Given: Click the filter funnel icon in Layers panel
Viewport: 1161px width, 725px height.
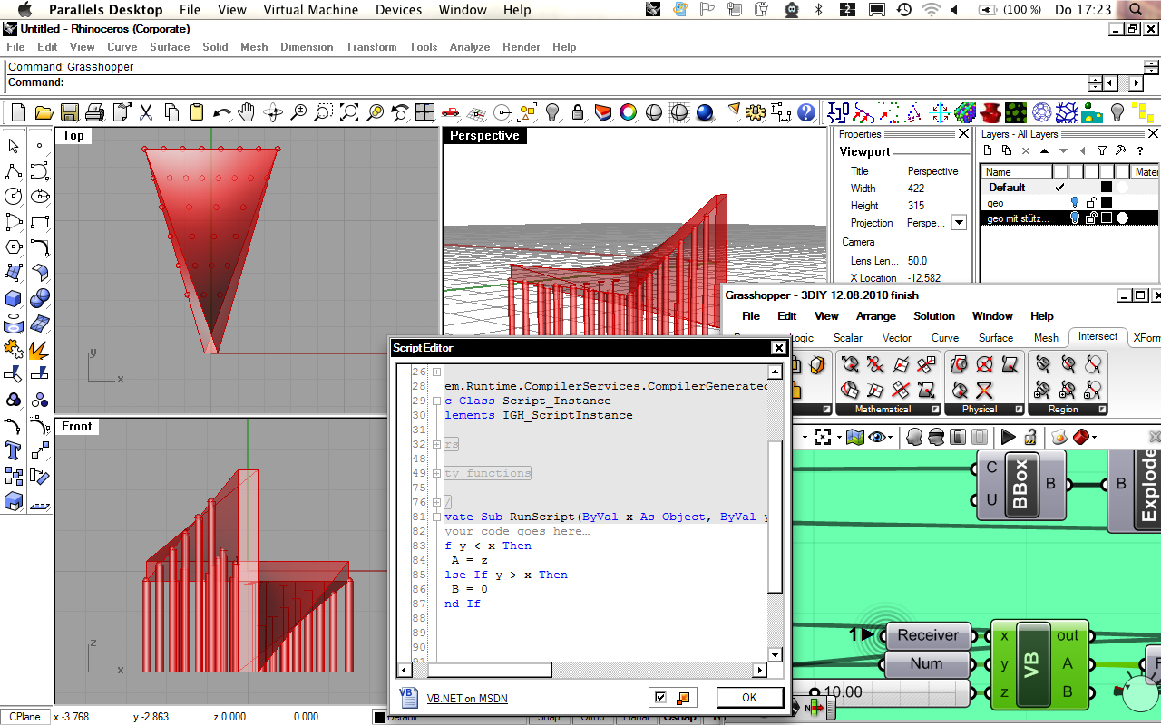Looking at the screenshot, I should pyautogui.click(x=1101, y=150).
